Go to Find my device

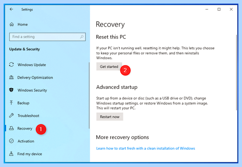(29, 154)
